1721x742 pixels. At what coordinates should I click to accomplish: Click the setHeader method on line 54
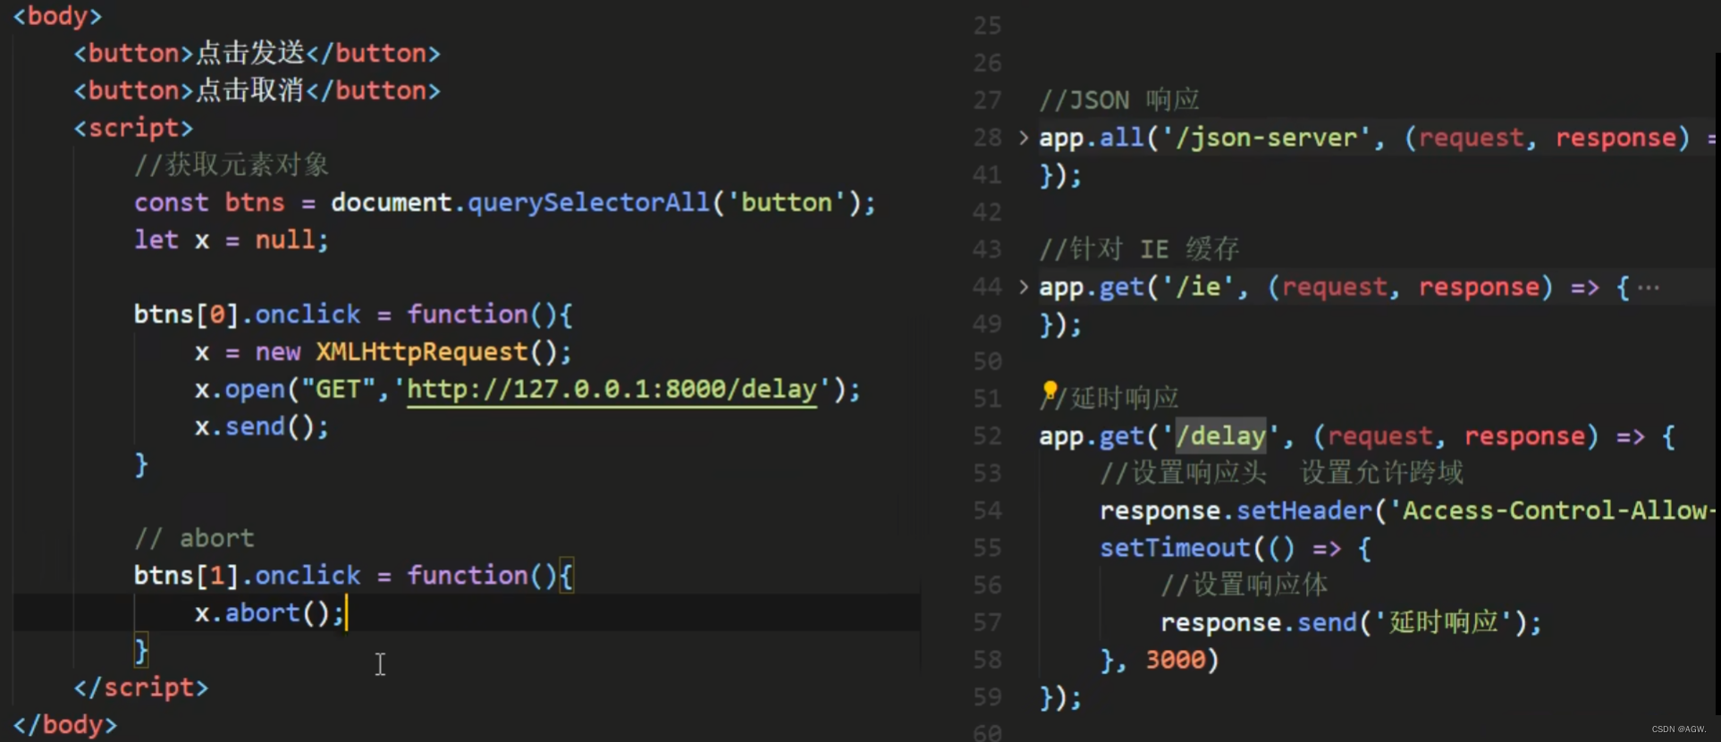click(x=1304, y=510)
